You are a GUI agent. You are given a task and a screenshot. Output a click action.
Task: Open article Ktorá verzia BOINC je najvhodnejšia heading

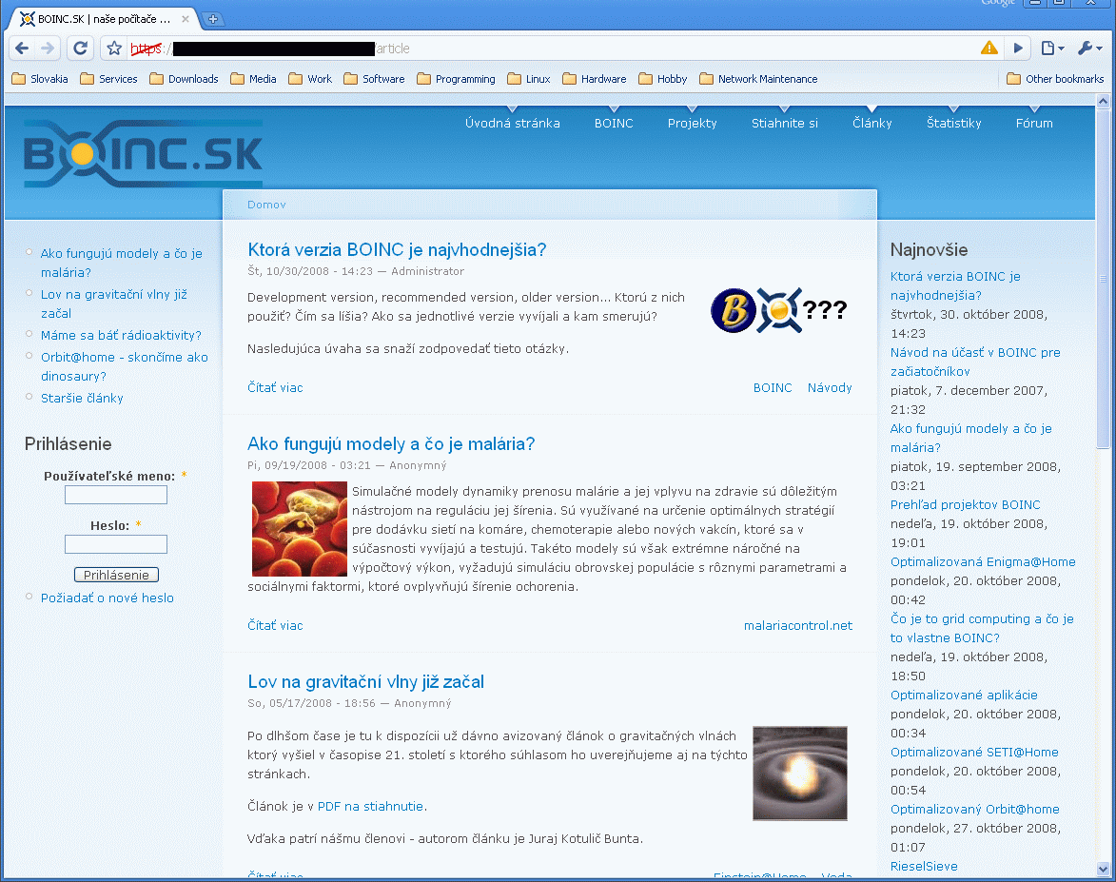pyautogui.click(x=397, y=250)
